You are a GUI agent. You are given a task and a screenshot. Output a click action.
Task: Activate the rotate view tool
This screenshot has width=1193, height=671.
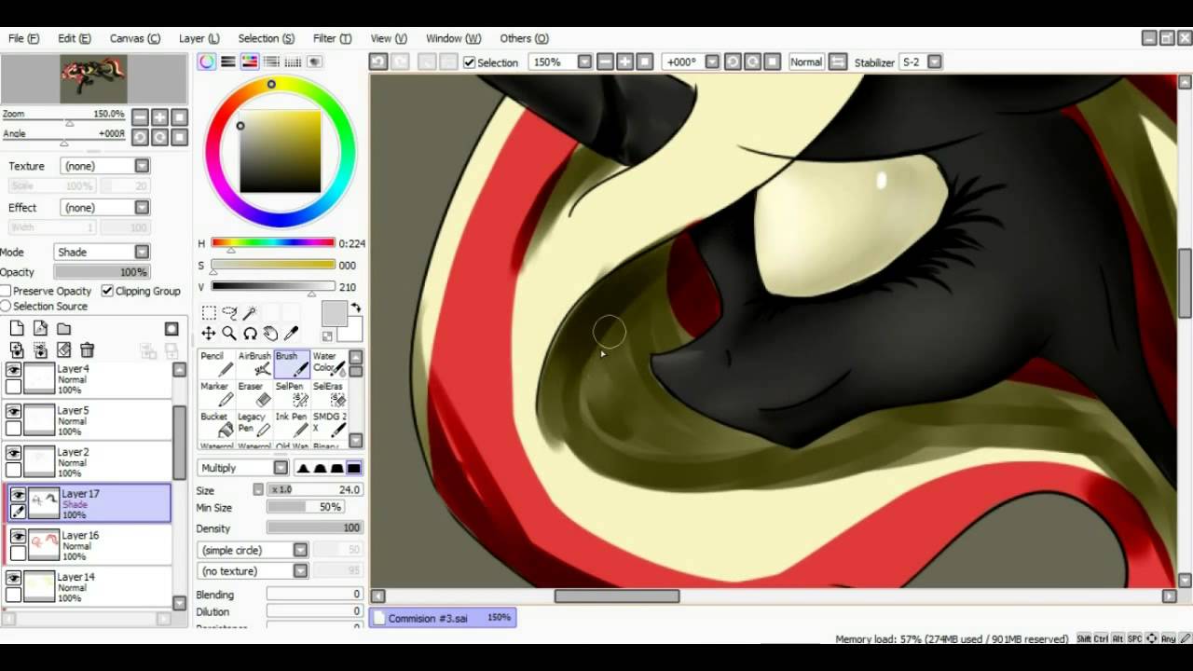(x=250, y=334)
